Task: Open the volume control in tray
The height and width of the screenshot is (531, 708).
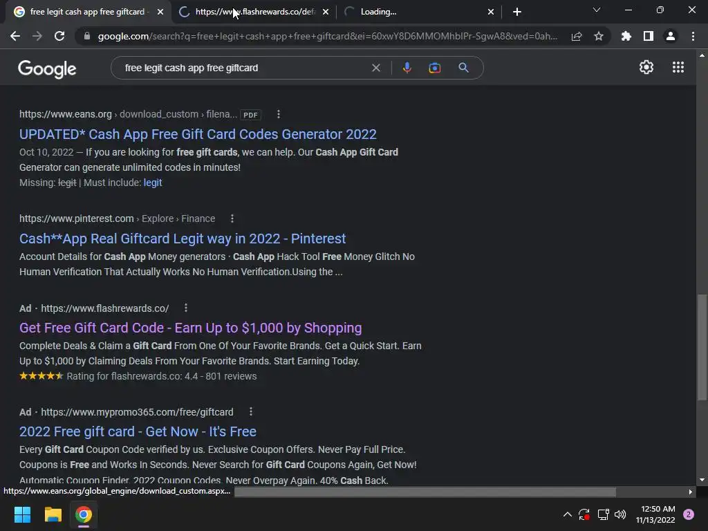Action: (620, 514)
